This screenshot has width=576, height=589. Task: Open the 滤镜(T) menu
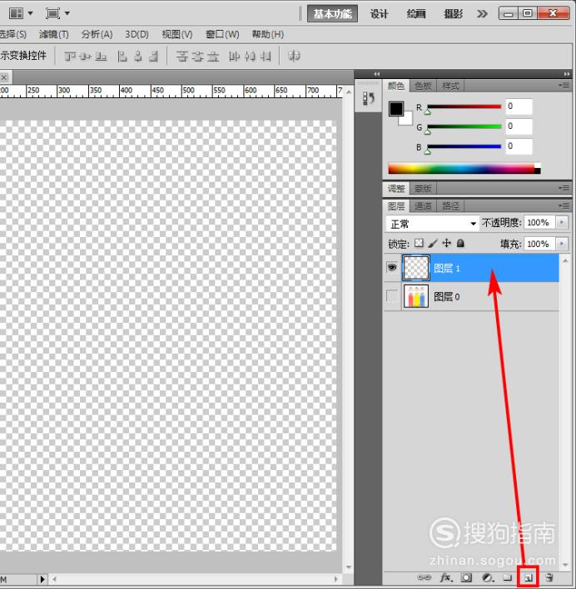point(54,35)
